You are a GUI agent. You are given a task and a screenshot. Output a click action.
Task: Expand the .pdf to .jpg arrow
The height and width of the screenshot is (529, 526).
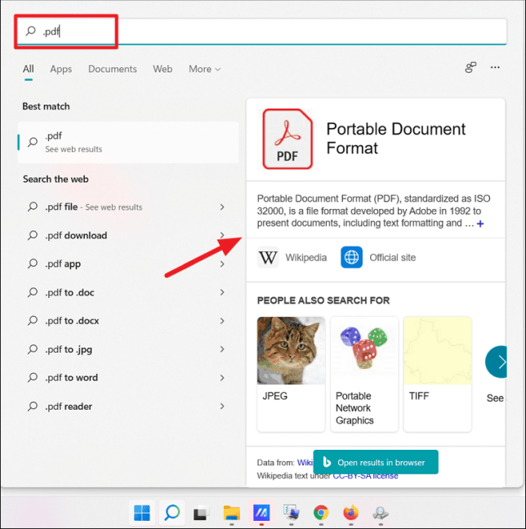coord(222,349)
